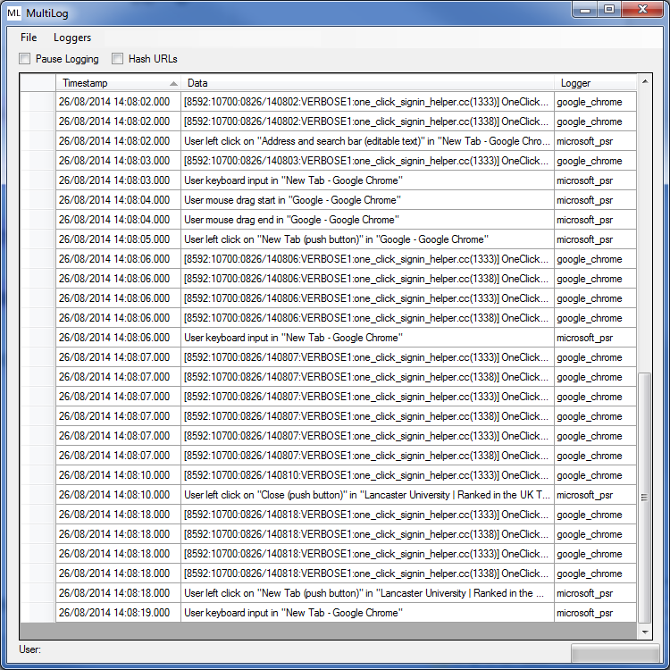Select the 140810 VERBOSE1 one_click_signin_helper entry

point(367,475)
